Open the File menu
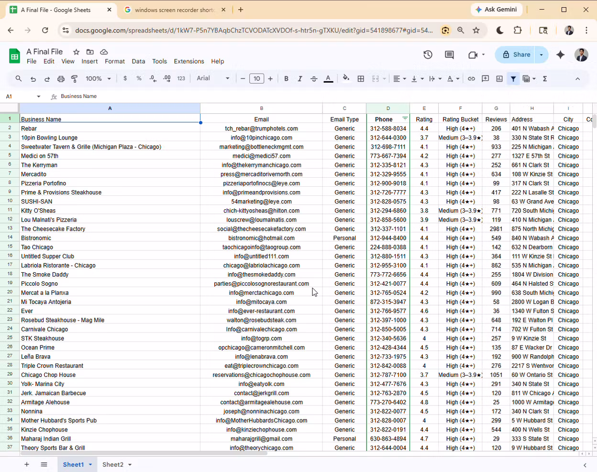 pos(32,61)
